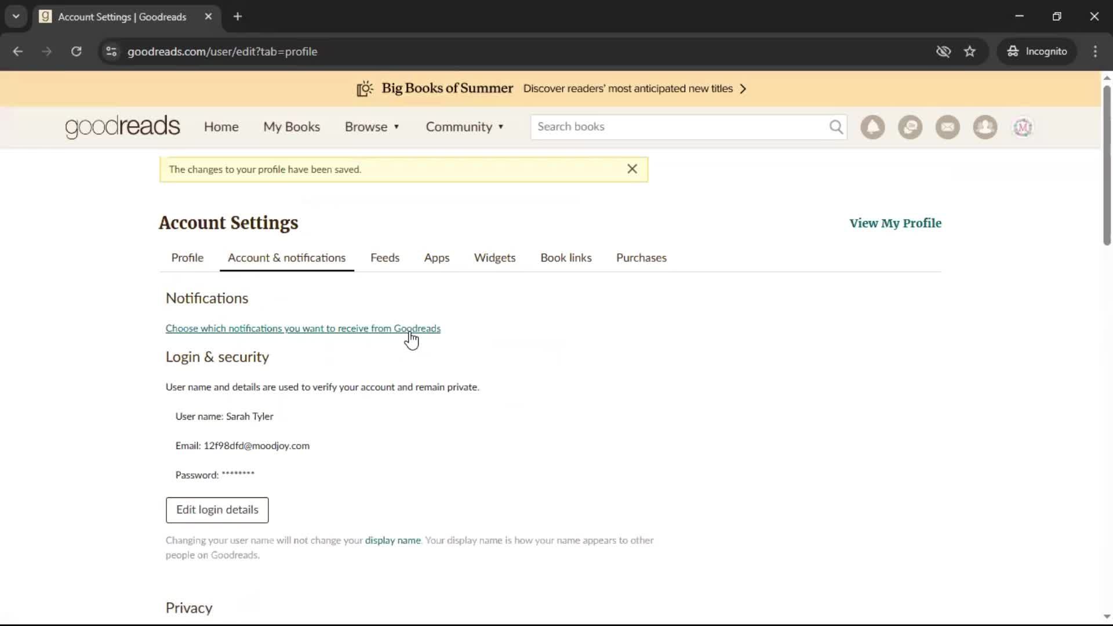Go to Home in navigation
The width and height of the screenshot is (1113, 626).
pos(221,127)
